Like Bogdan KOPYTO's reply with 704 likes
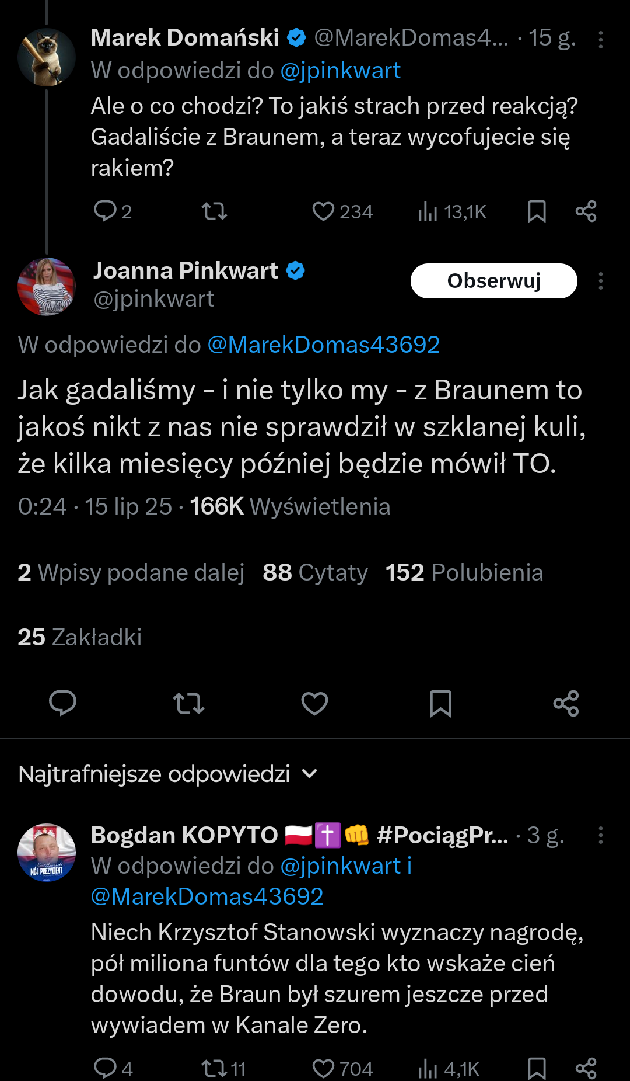This screenshot has height=1081, width=630. (324, 1068)
